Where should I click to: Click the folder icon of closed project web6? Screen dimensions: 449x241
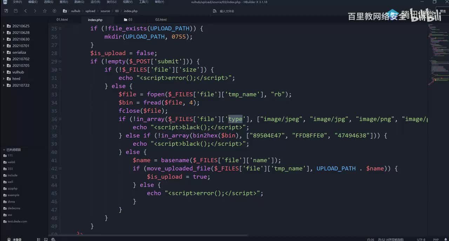pos(5,162)
